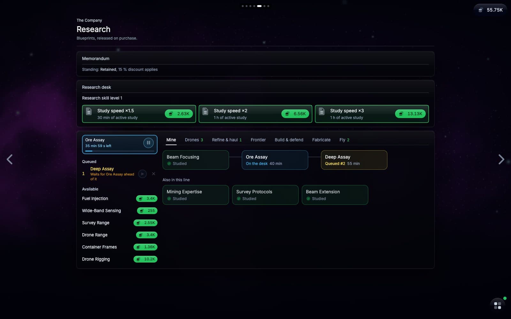The image size is (511, 319).
Task: Buy Study speed ×1.5 for 2.63K
Action: click(179, 114)
